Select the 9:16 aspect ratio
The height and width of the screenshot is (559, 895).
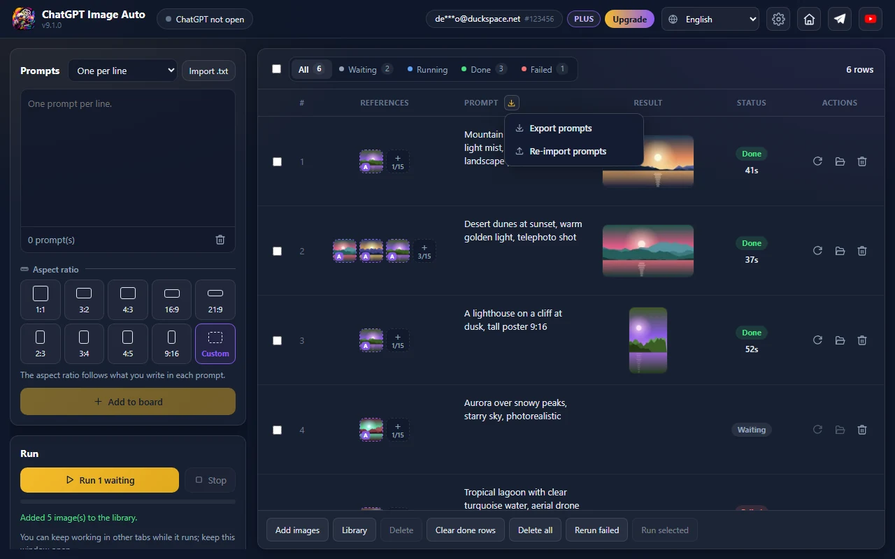171,344
